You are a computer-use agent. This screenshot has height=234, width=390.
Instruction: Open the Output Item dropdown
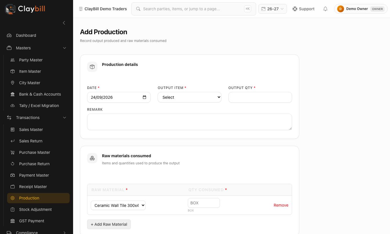(190, 97)
